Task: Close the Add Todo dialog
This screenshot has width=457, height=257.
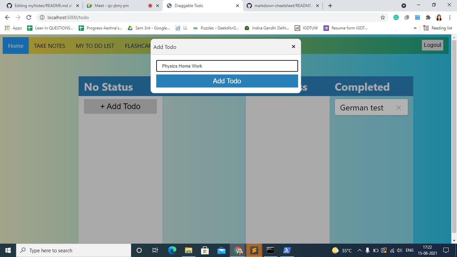Action: [293, 47]
